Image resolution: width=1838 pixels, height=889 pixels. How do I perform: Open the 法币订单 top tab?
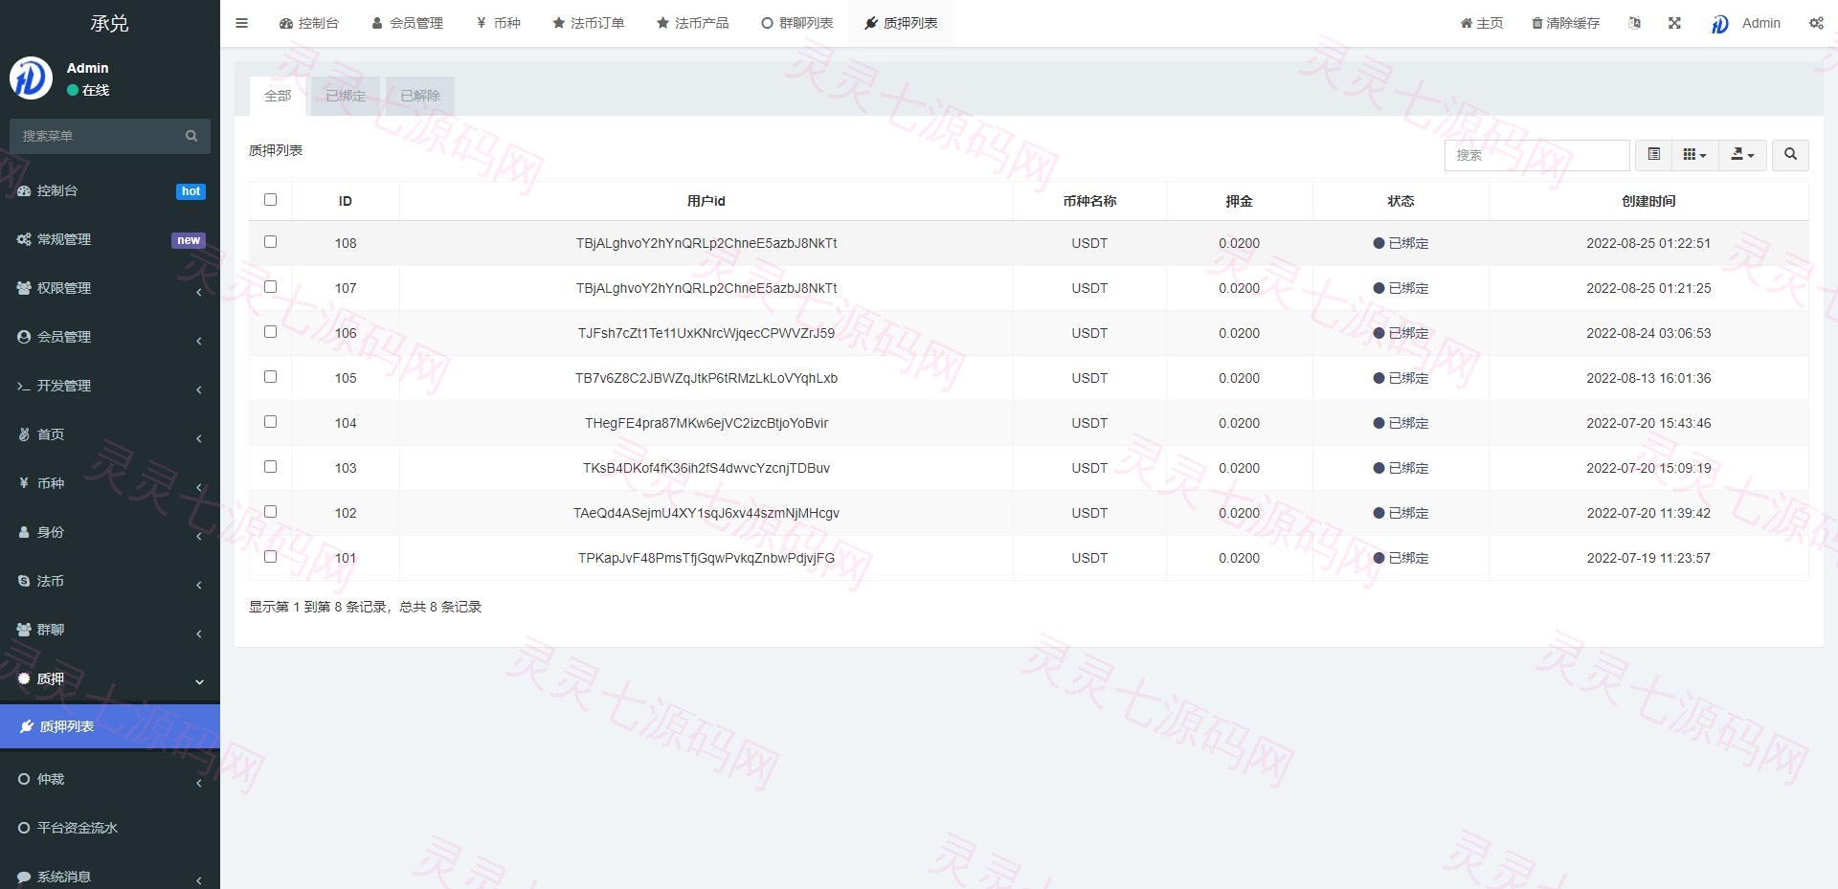[x=588, y=23]
